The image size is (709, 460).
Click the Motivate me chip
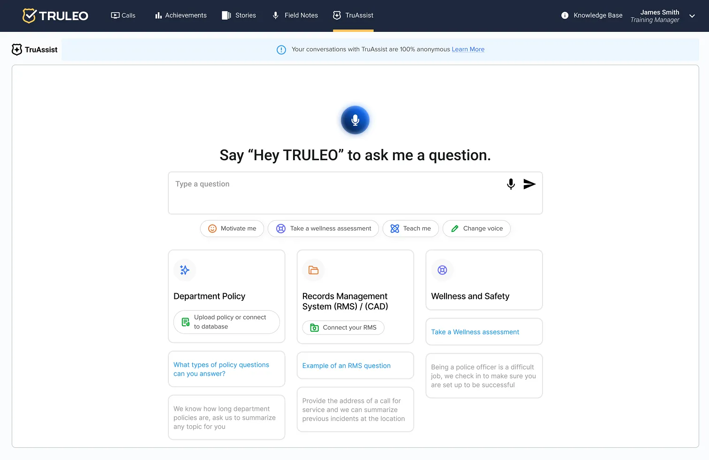232,229
